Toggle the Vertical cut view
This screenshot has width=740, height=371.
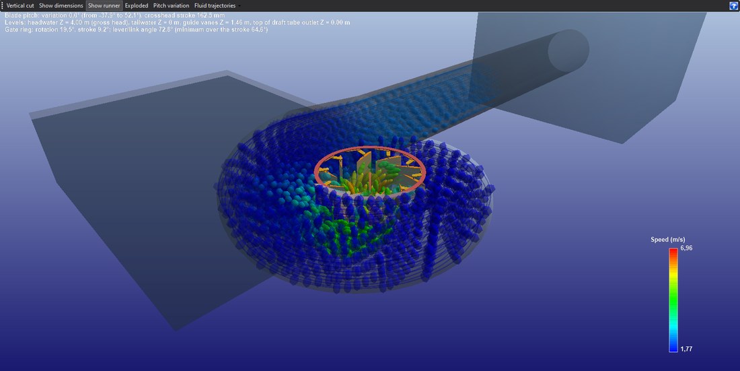pyautogui.click(x=20, y=5)
